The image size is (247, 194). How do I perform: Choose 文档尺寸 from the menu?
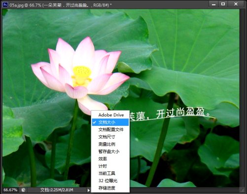(110, 137)
